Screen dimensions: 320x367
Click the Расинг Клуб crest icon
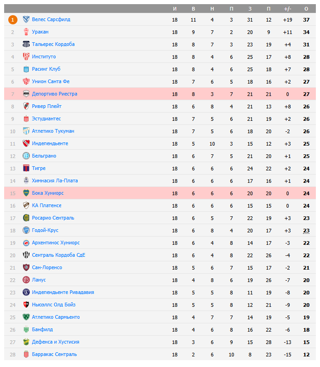click(26, 69)
